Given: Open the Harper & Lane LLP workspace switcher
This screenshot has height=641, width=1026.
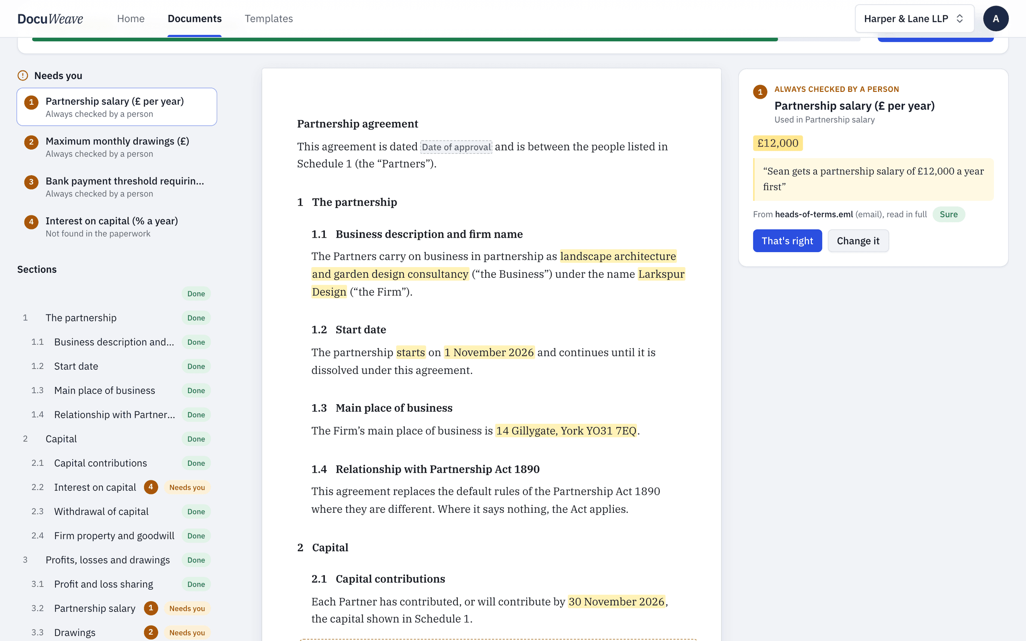Looking at the screenshot, I should pyautogui.click(x=914, y=18).
